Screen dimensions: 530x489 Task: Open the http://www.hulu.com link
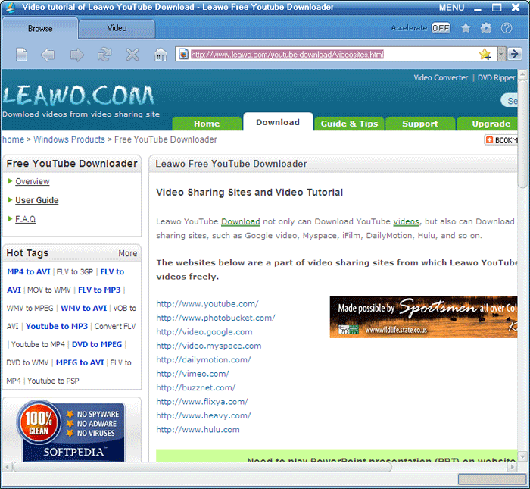tap(198, 429)
